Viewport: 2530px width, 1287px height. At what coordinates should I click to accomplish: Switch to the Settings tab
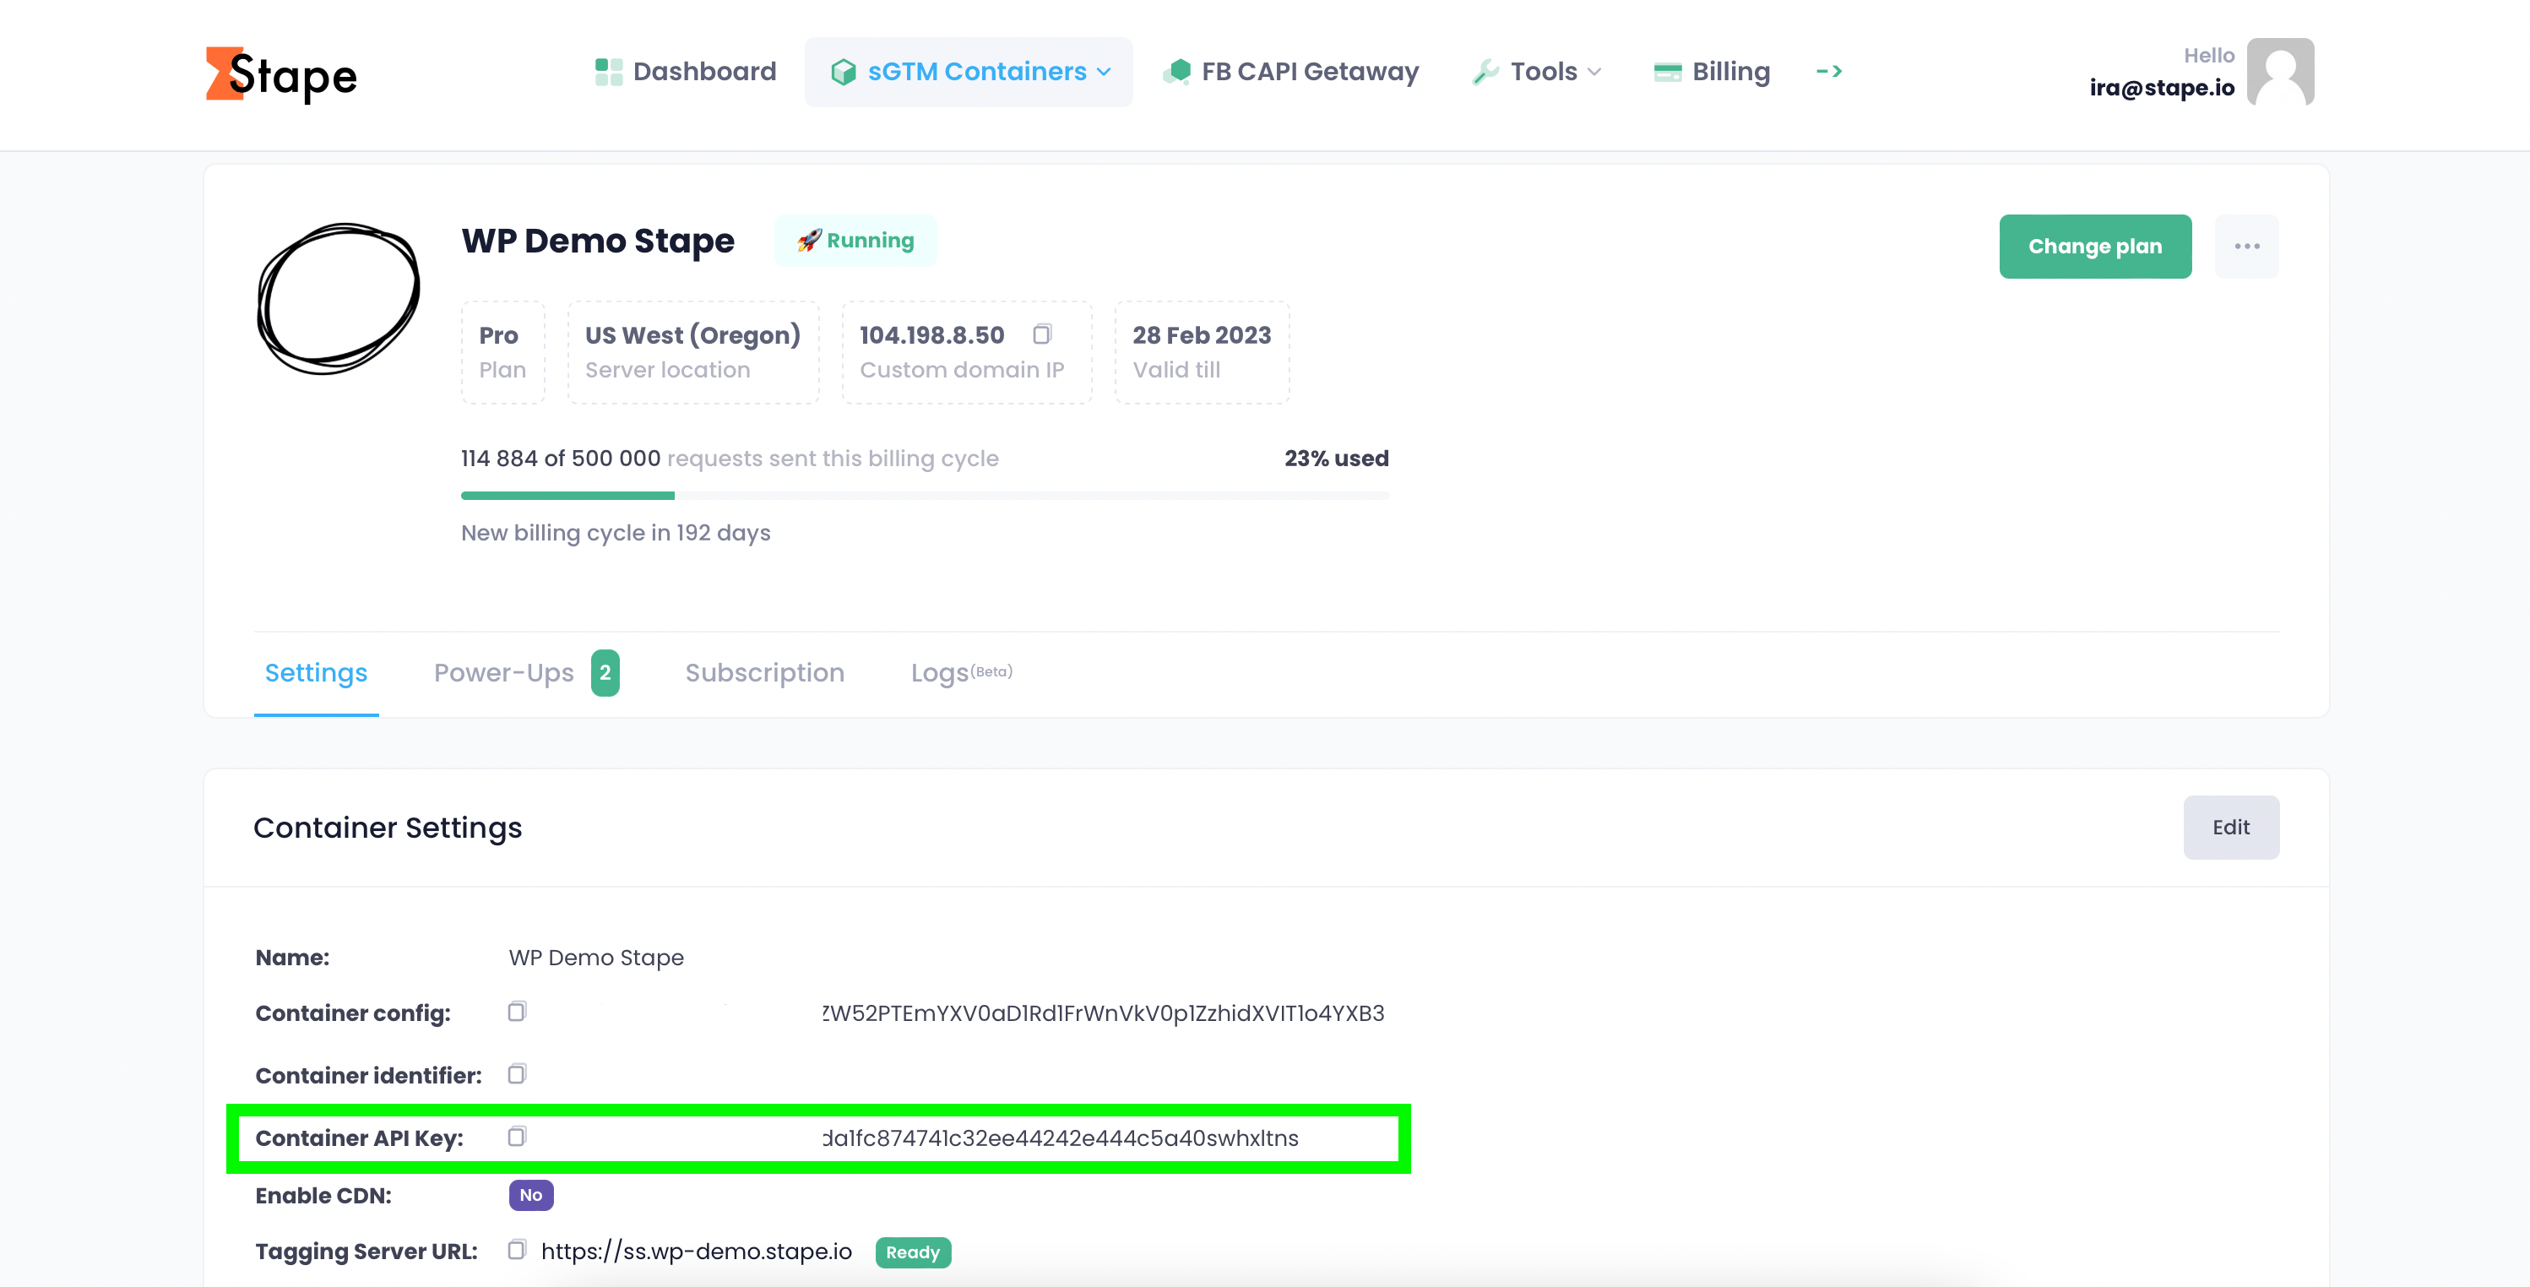(x=316, y=673)
